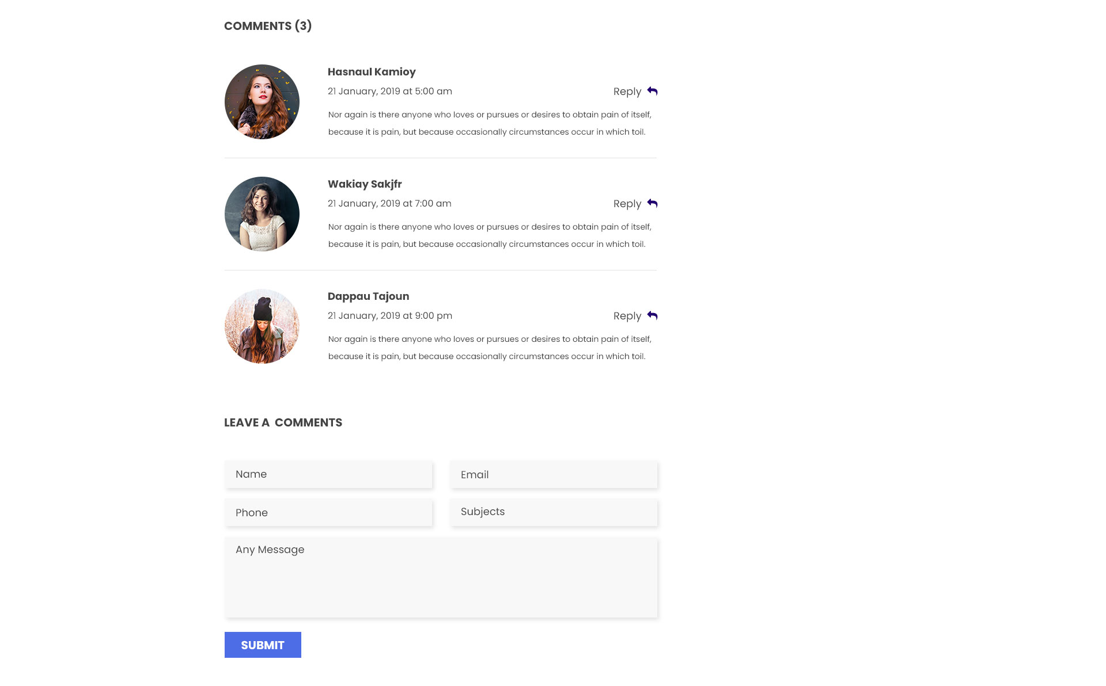Screen dimensions: 1106x686
Task: Click the 9:00 pm comment timestamp
Action: click(390, 315)
